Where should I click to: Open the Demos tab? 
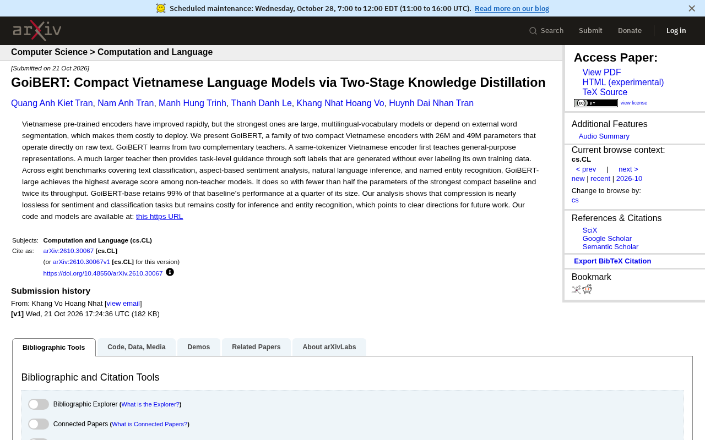(199, 347)
